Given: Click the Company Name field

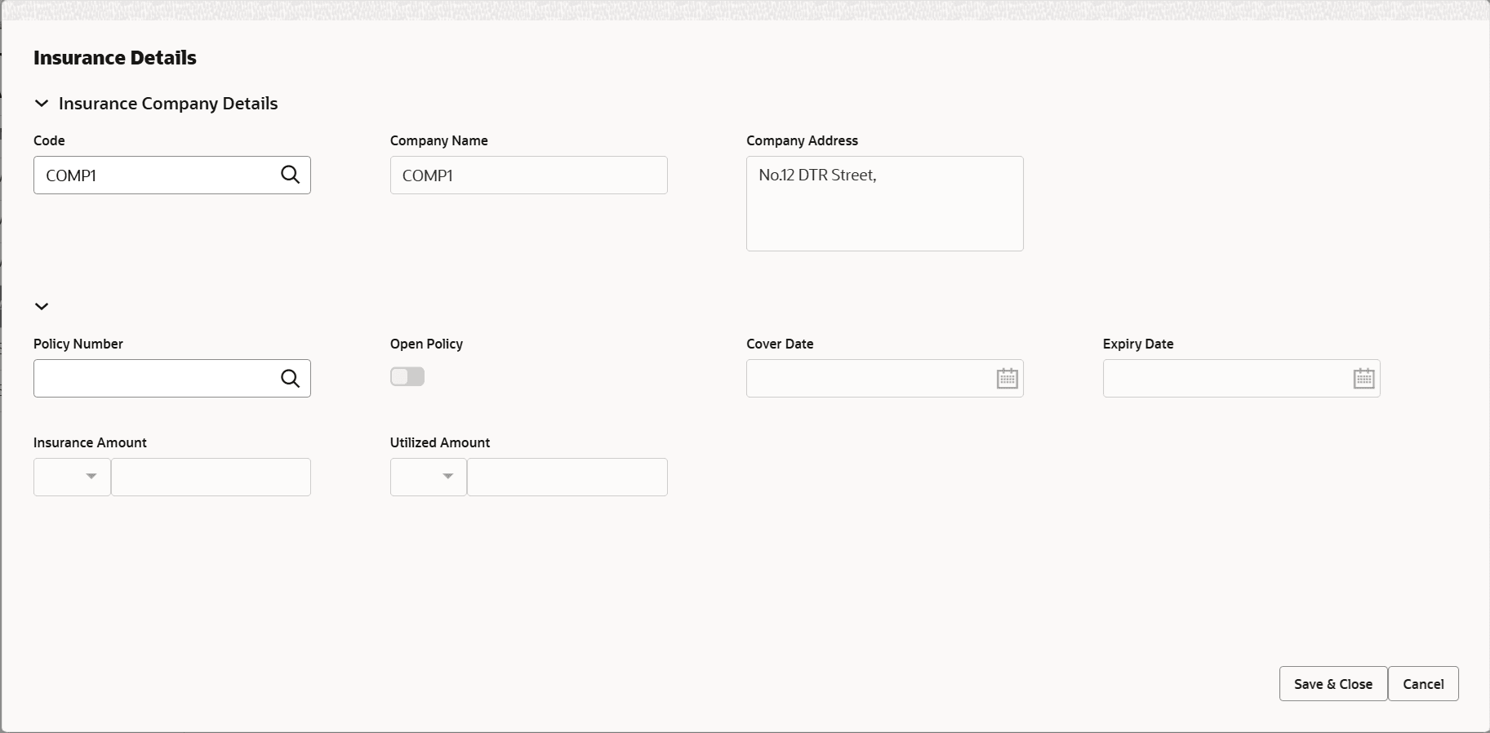Looking at the screenshot, I should click(528, 175).
